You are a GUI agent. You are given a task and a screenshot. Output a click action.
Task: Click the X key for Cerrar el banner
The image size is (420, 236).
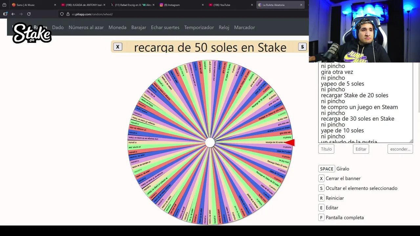pos(321,179)
